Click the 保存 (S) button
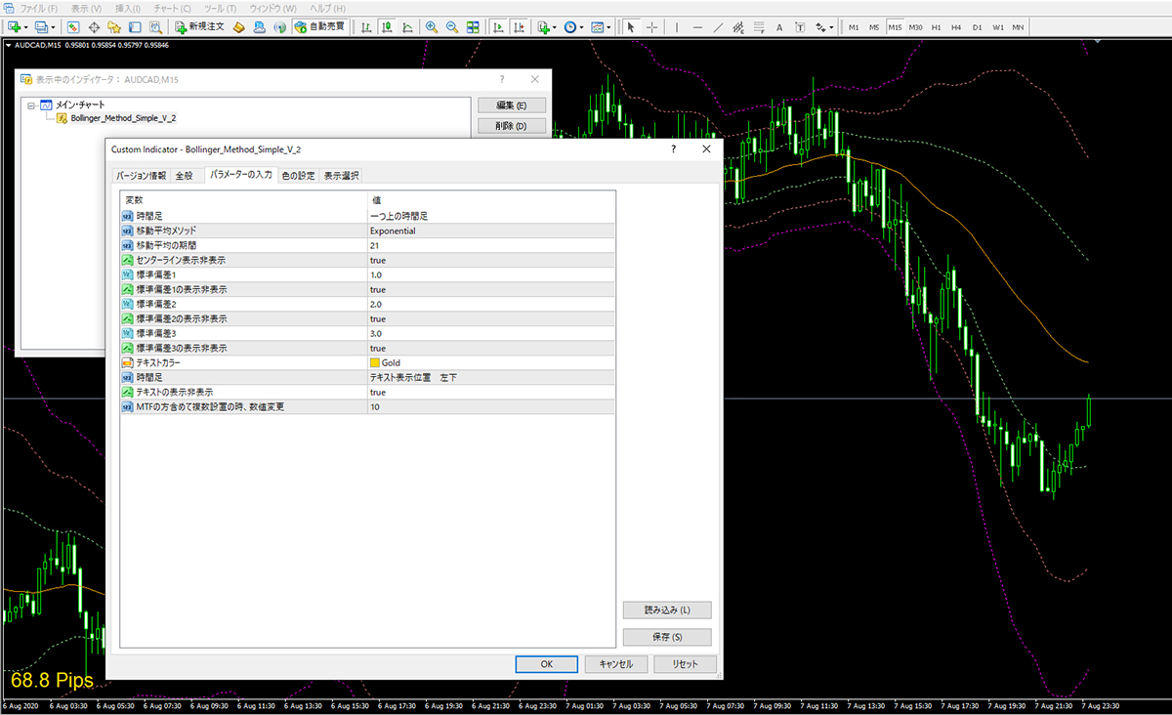The width and height of the screenshot is (1172, 715). point(667,637)
